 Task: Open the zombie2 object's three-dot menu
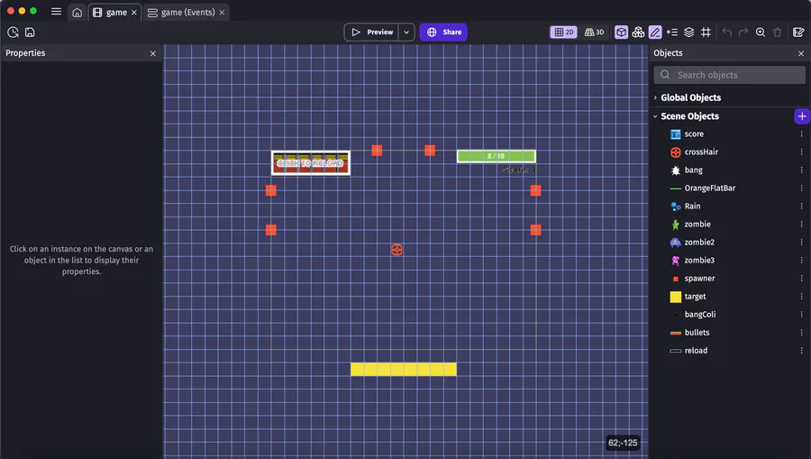click(x=801, y=243)
